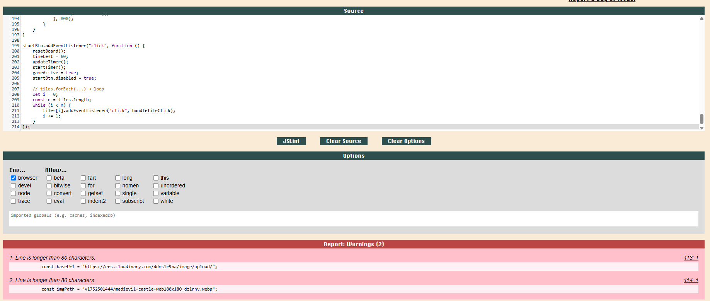Viewport: 710px width, 301px height.
Task: Click the source scrollbar up arrow
Action: 701,19
